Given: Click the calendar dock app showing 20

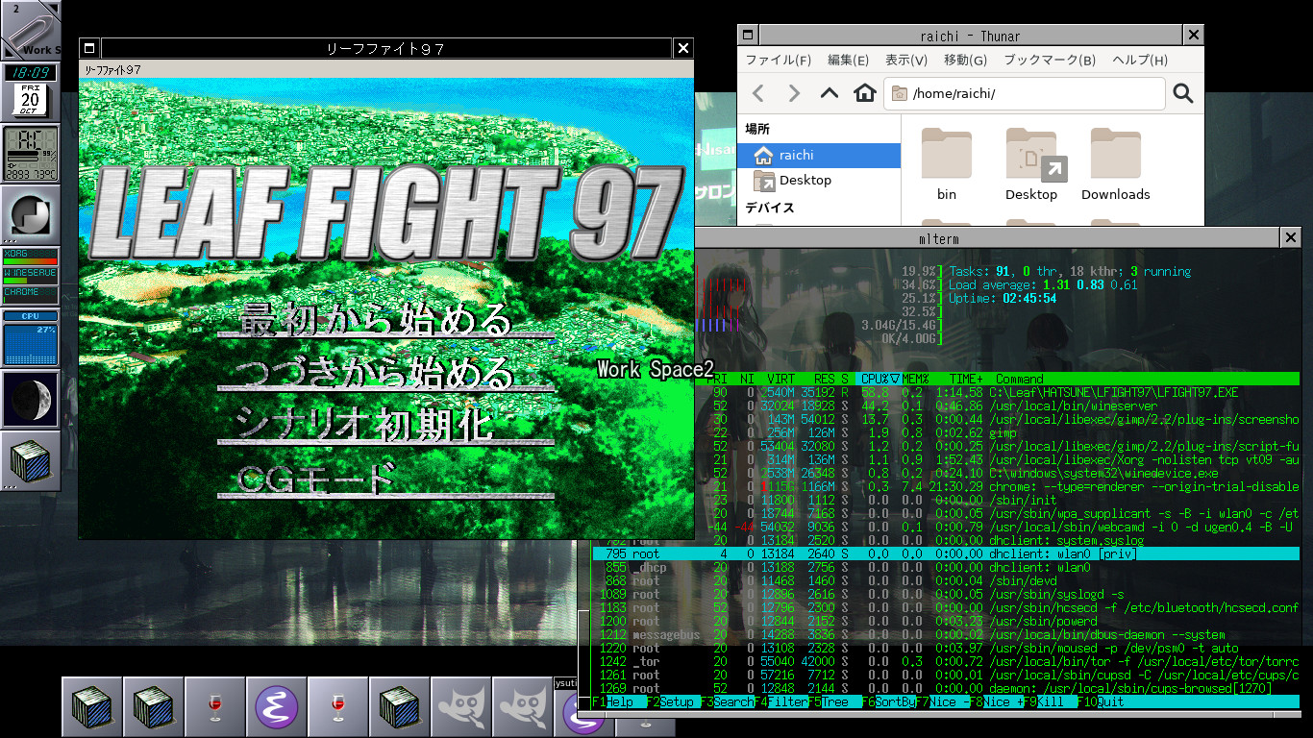Looking at the screenshot, I should pyautogui.click(x=31, y=100).
